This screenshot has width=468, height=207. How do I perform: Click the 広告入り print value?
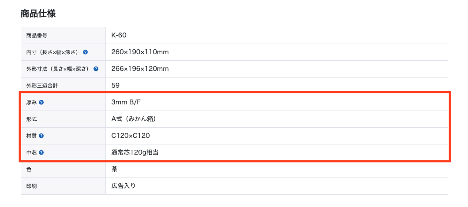pyautogui.click(x=124, y=186)
